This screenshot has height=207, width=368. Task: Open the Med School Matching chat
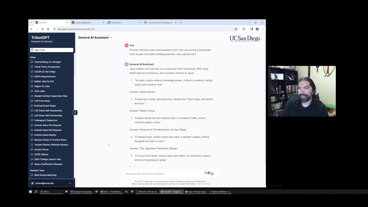coord(45,175)
